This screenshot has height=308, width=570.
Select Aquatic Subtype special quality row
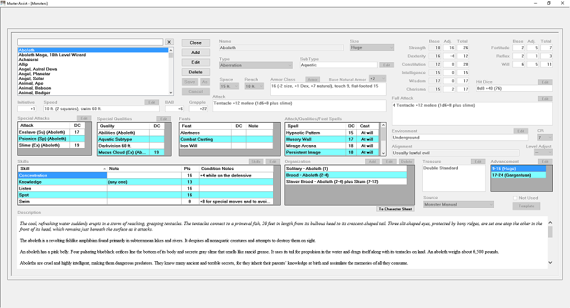point(131,139)
